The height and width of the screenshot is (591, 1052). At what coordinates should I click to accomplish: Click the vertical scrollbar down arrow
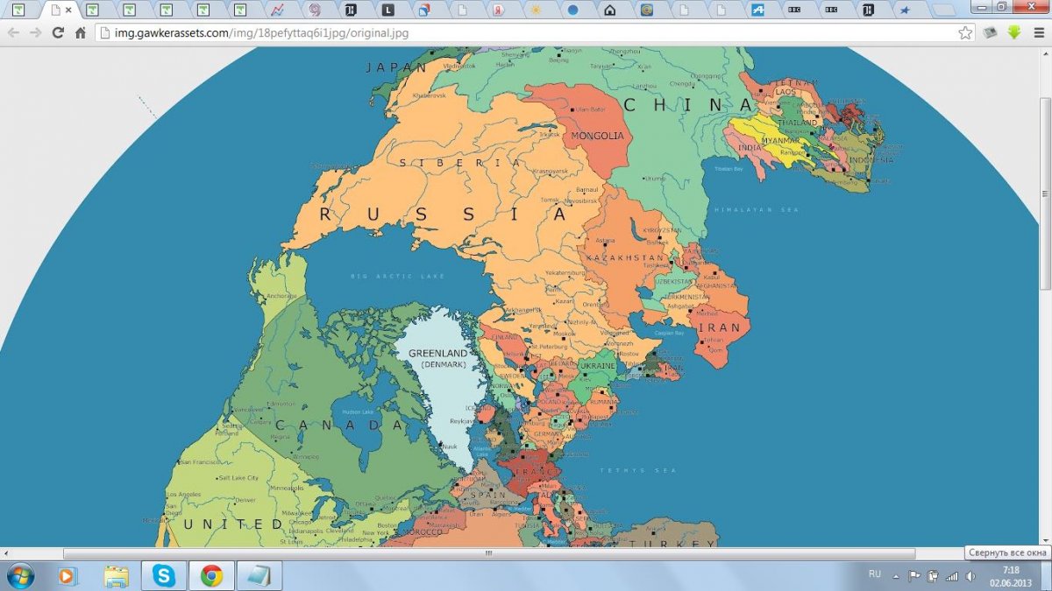click(x=1044, y=541)
